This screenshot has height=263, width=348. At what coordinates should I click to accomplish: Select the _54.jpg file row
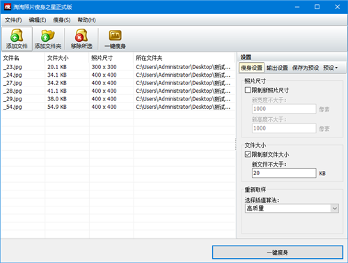pos(117,107)
